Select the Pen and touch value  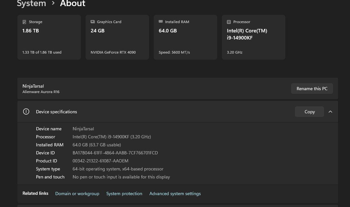coord(121,177)
